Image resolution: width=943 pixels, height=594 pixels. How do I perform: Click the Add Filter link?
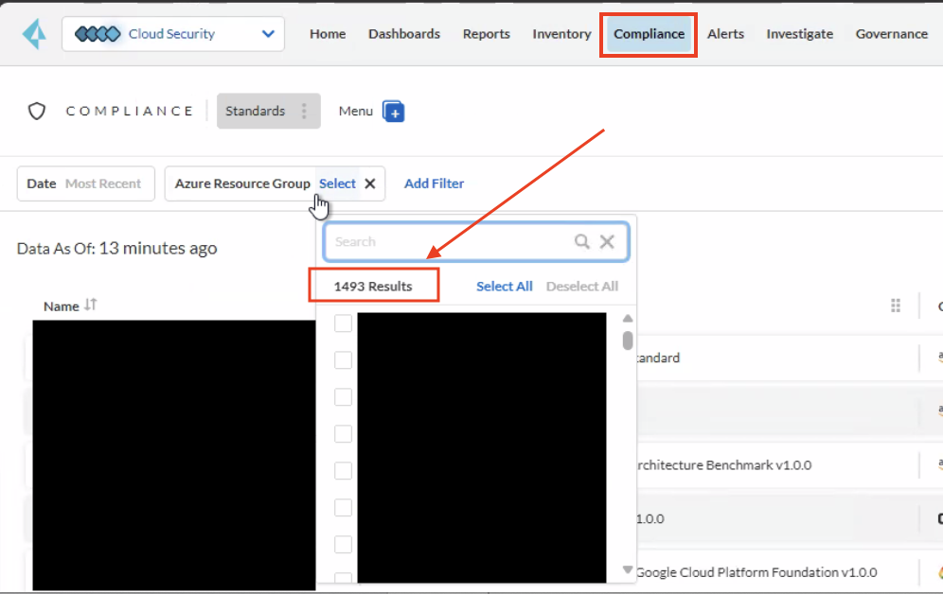[434, 183]
